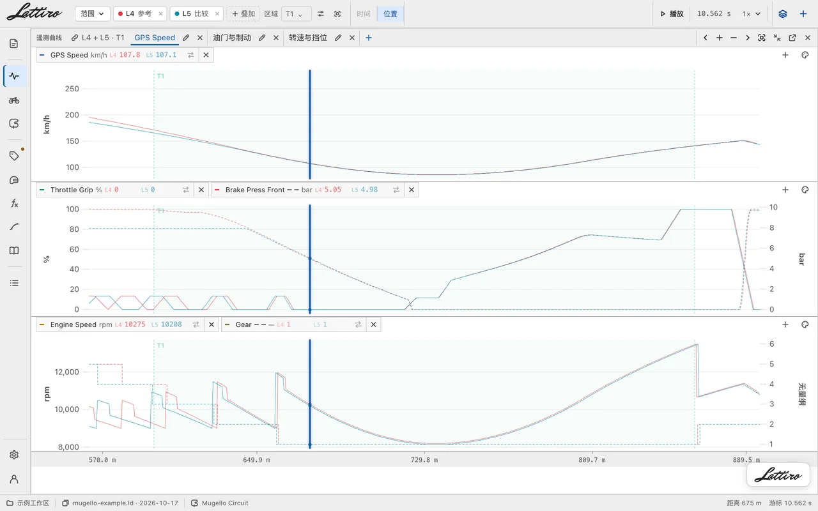Swap lap values on Engine Speed channel
The height and width of the screenshot is (511, 818).
tap(196, 324)
